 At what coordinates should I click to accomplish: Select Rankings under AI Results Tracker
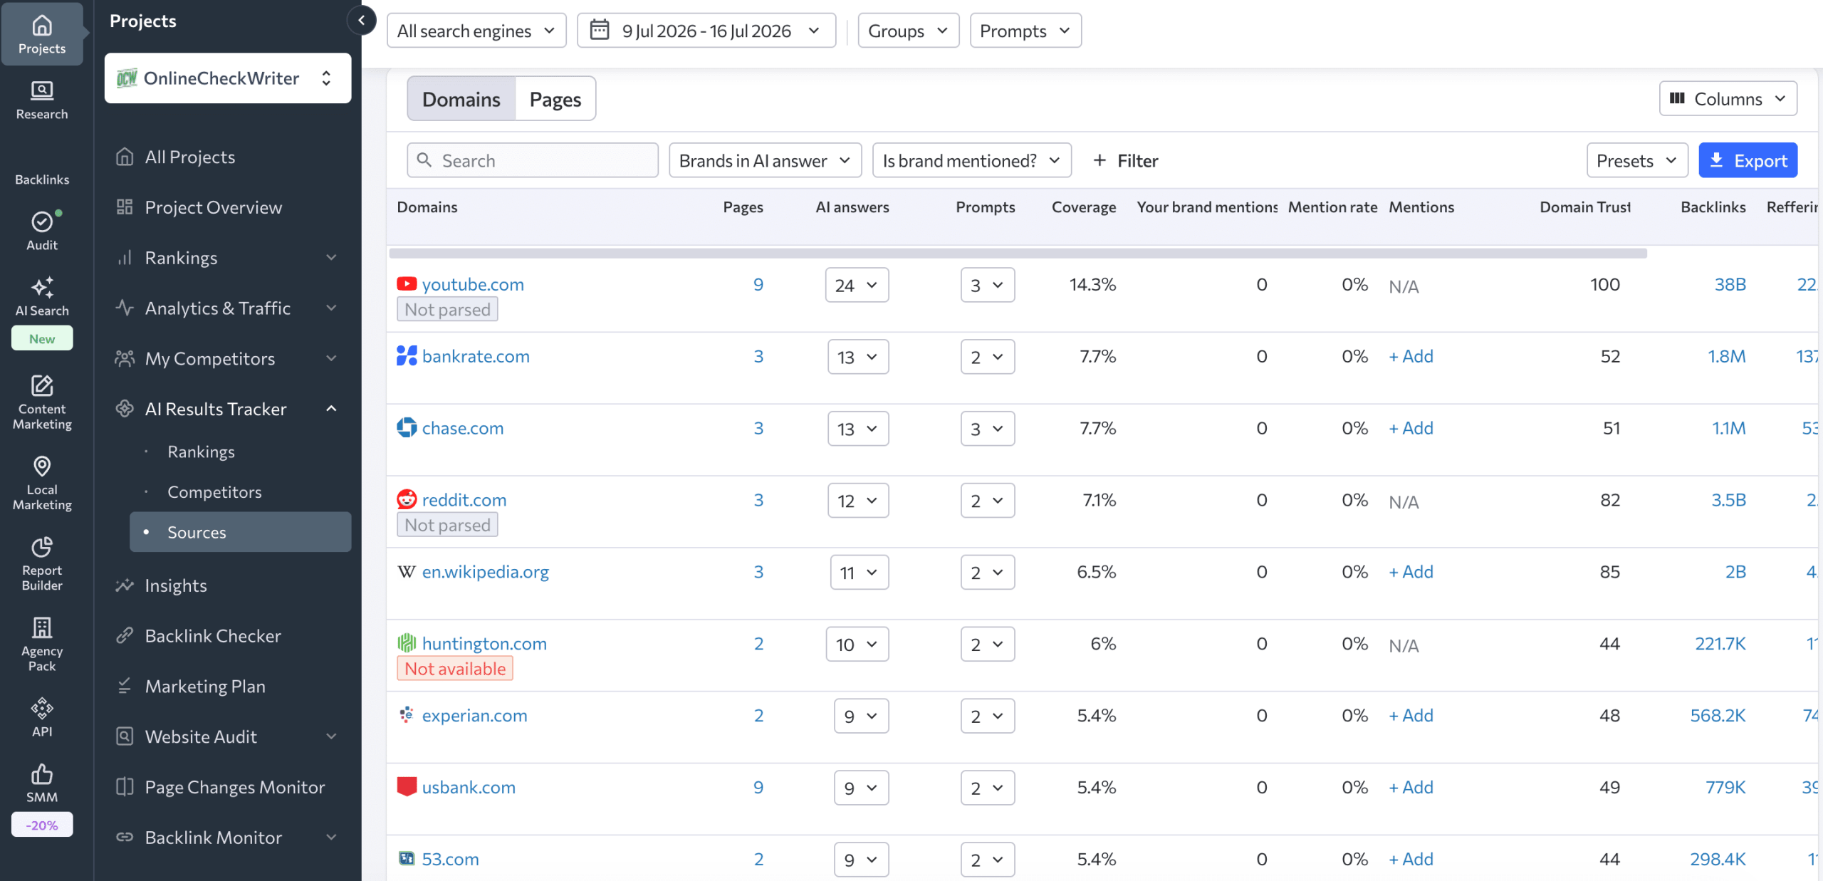pos(201,451)
